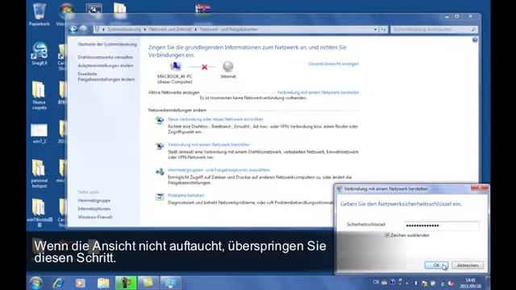This screenshot has width=516, height=290.
Task: Click the Probleme beheben troubleshoot icon
Action: (160, 197)
